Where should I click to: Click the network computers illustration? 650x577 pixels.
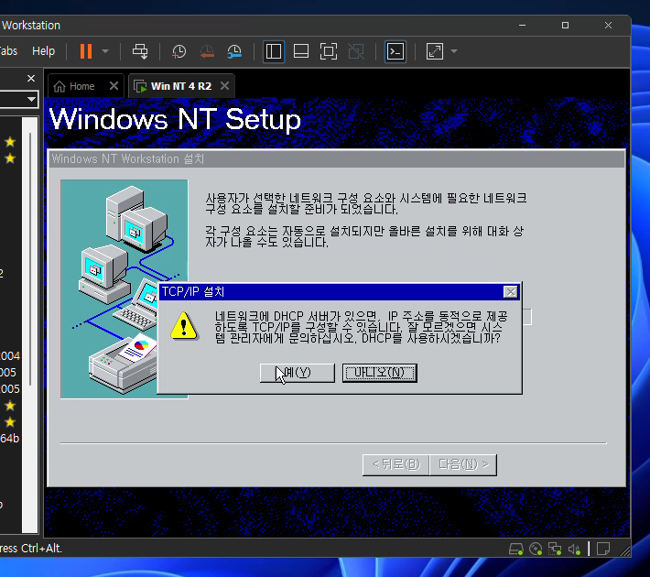pos(125,289)
